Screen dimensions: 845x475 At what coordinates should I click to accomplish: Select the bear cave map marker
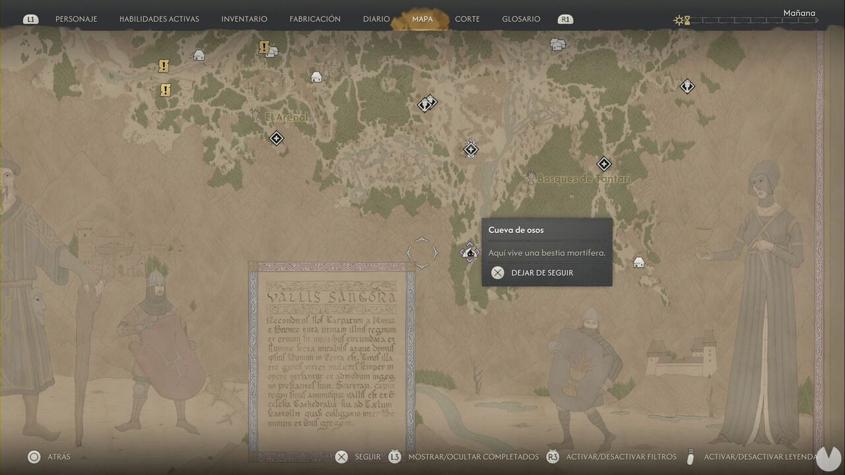pos(469,252)
